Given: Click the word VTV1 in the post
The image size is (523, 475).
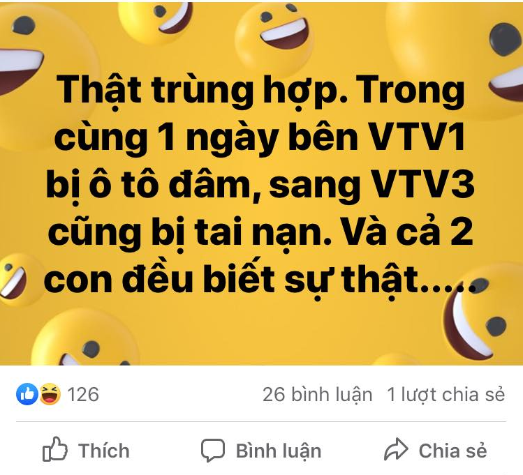Looking at the screenshot, I should [x=418, y=137].
